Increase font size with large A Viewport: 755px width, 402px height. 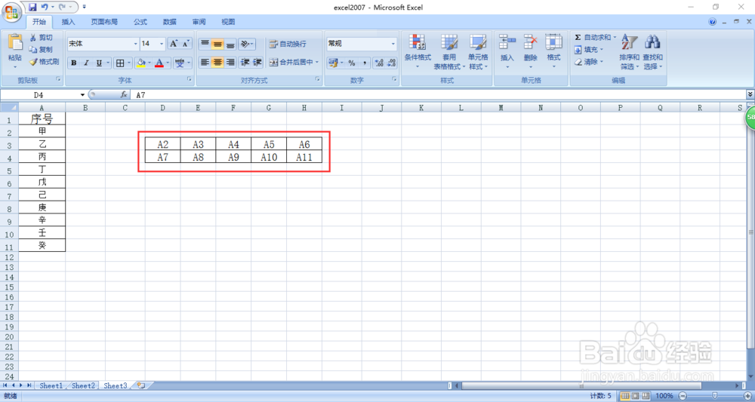click(174, 44)
